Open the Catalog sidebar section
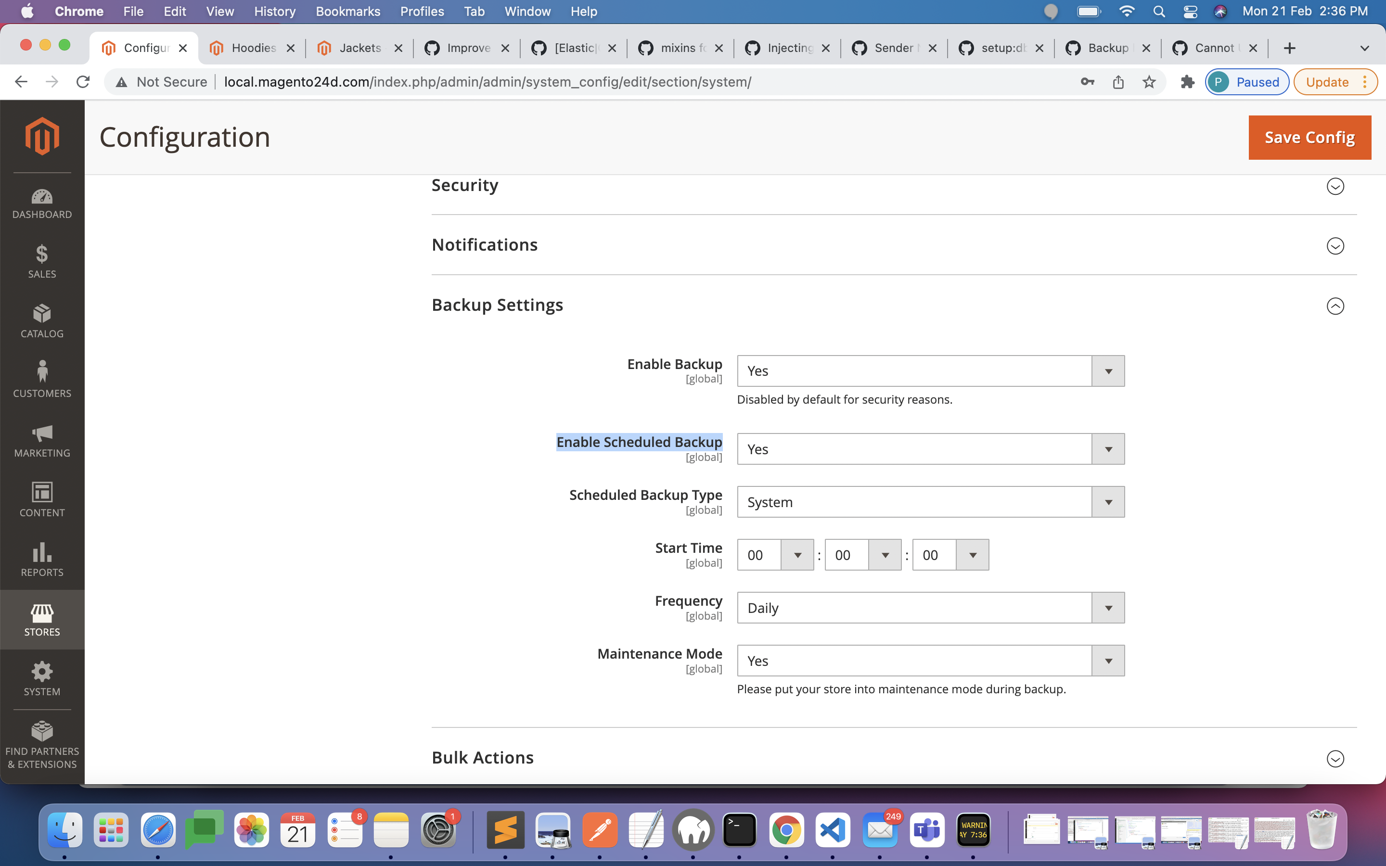The image size is (1386, 866). (42, 322)
